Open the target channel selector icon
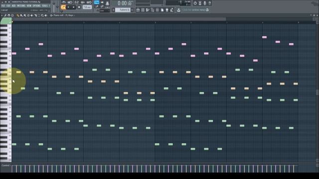This screenshot has height=179, width=319. pos(51,15)
